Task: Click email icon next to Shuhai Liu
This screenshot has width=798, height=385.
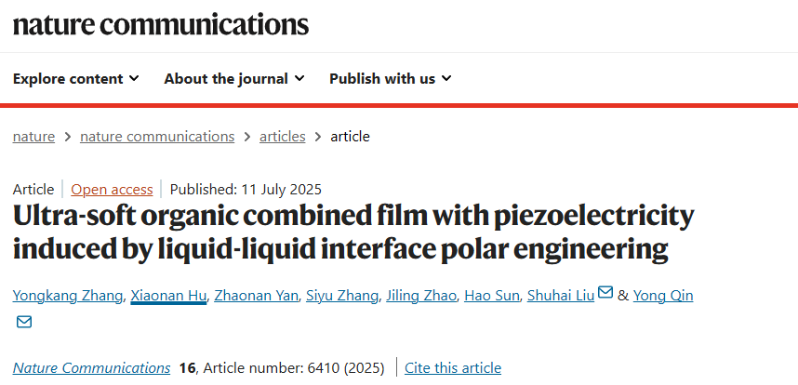Action: coord(605,294)
